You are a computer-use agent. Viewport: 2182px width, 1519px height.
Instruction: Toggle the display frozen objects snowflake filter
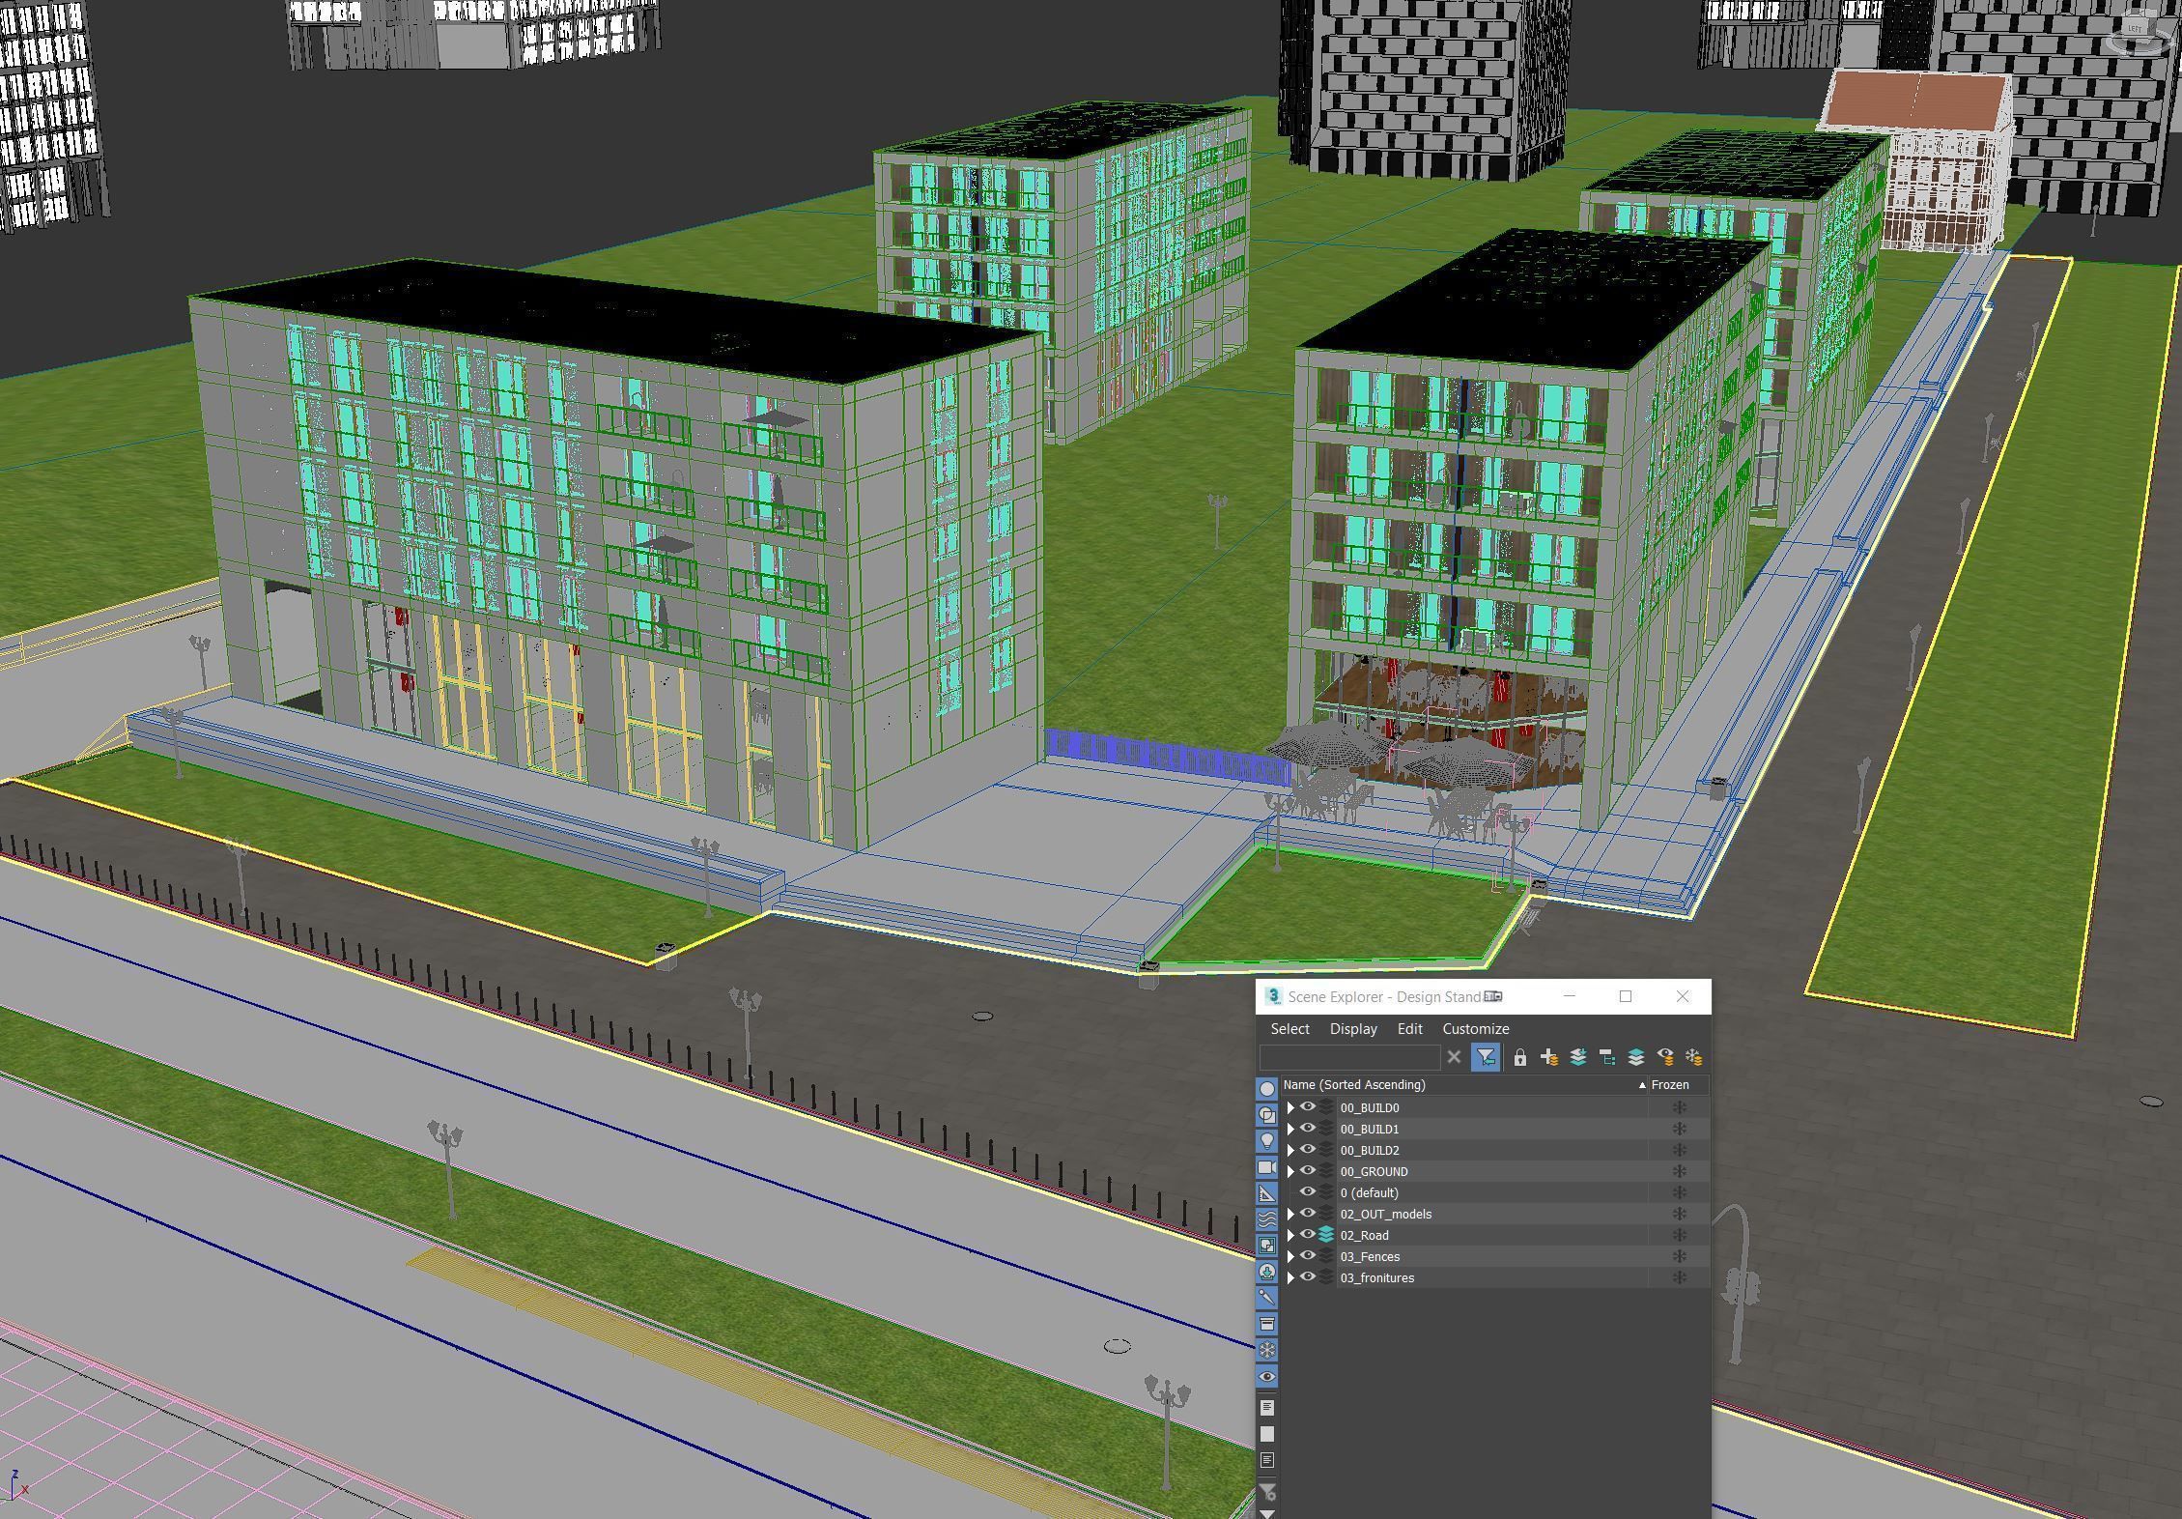(x=1267, y=1351)
